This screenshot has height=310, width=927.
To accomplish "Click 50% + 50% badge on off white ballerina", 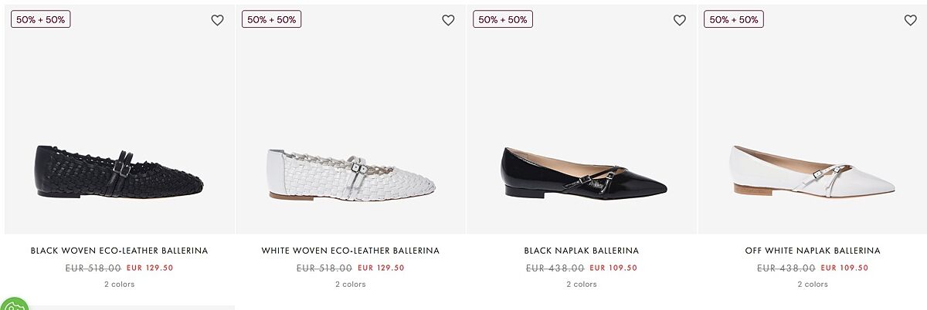I will pyautogui.click(x=733, y=19).
